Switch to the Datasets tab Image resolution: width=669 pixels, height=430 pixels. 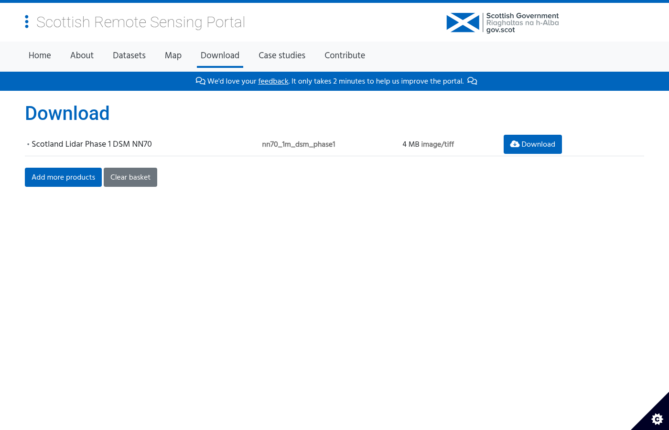pyautogui.click(x=129, y=55)
